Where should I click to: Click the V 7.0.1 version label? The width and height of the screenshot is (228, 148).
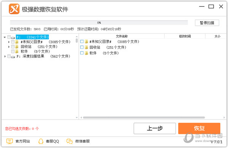217,142
